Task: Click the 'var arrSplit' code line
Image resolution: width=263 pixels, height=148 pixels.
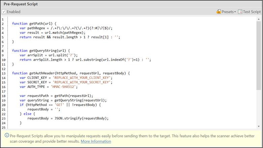Action: tap(49, 55)
